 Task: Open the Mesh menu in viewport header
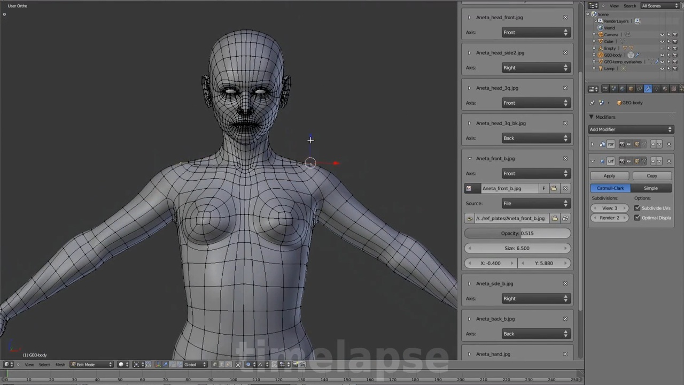[x=60, y=365]
